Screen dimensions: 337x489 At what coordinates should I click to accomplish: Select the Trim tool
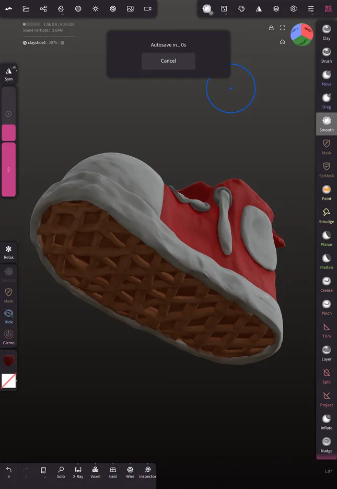(327, 330)
